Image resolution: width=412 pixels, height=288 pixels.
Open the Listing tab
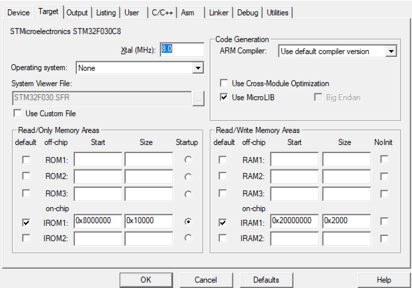pyautogui.click(x=106, y=13)
